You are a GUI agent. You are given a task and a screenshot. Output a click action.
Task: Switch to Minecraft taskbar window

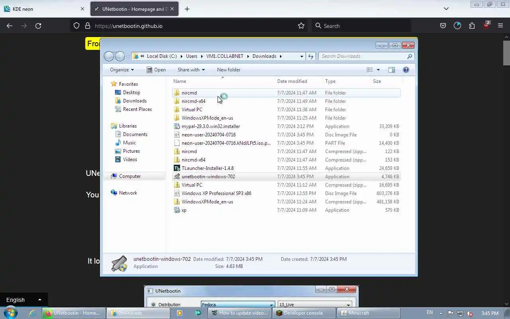369,313
